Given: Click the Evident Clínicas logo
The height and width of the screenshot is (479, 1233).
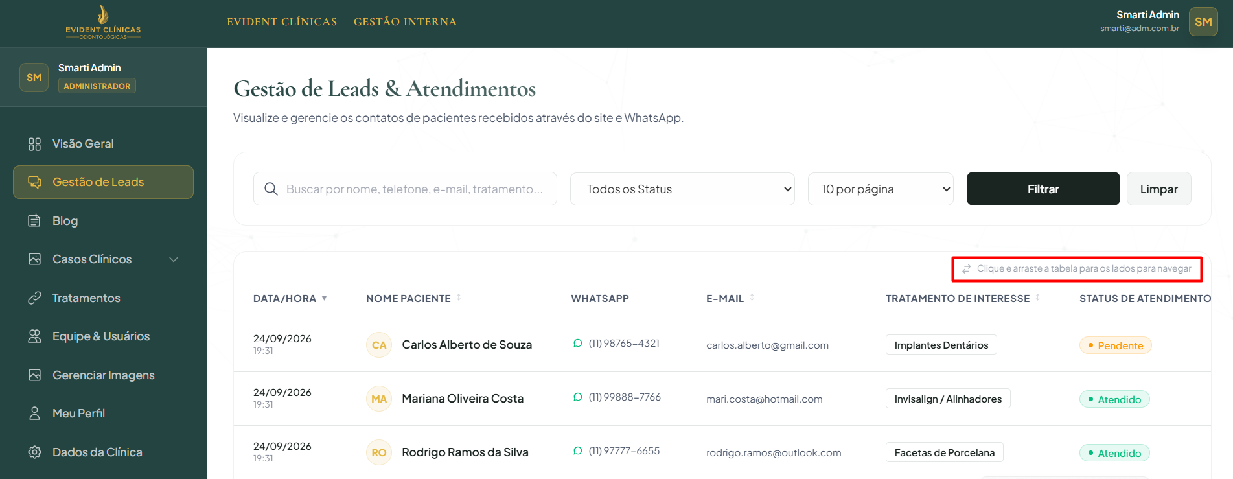Looking at the screenshot, I should [x=103, y=22].
